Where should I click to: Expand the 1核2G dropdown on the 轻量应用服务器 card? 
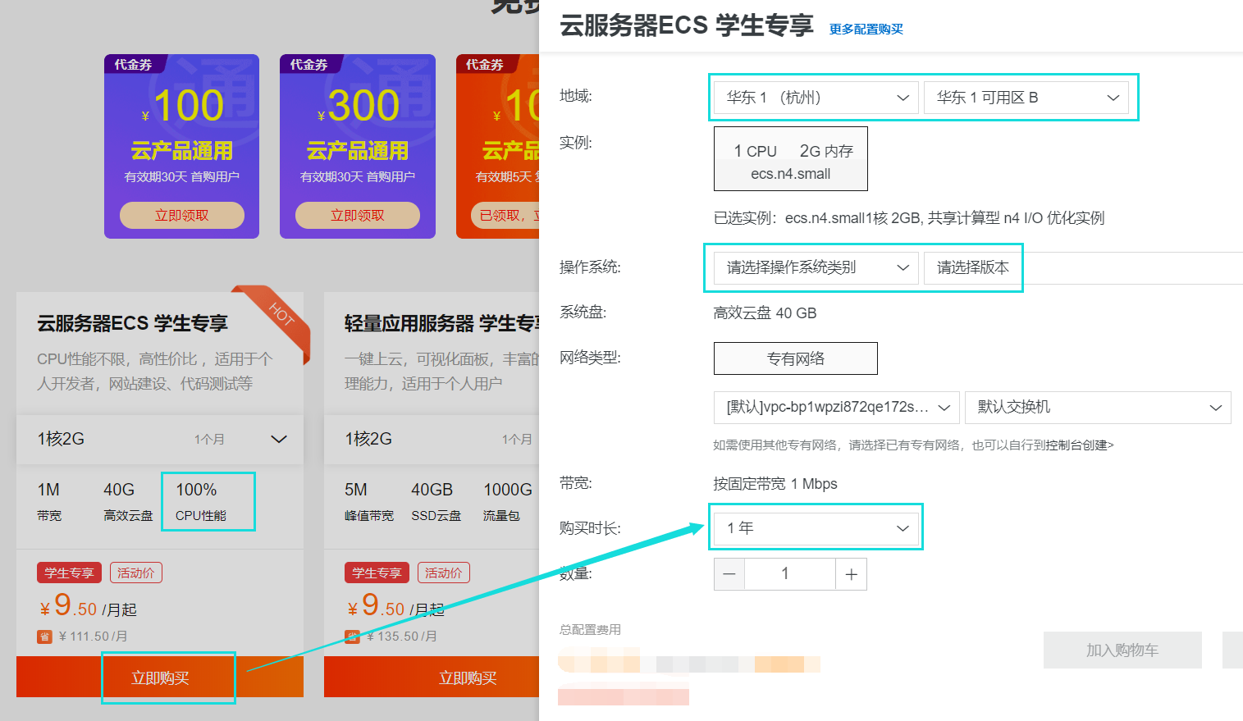tap(432, 439)
